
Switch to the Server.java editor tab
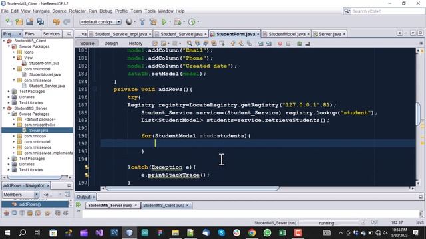329,34
